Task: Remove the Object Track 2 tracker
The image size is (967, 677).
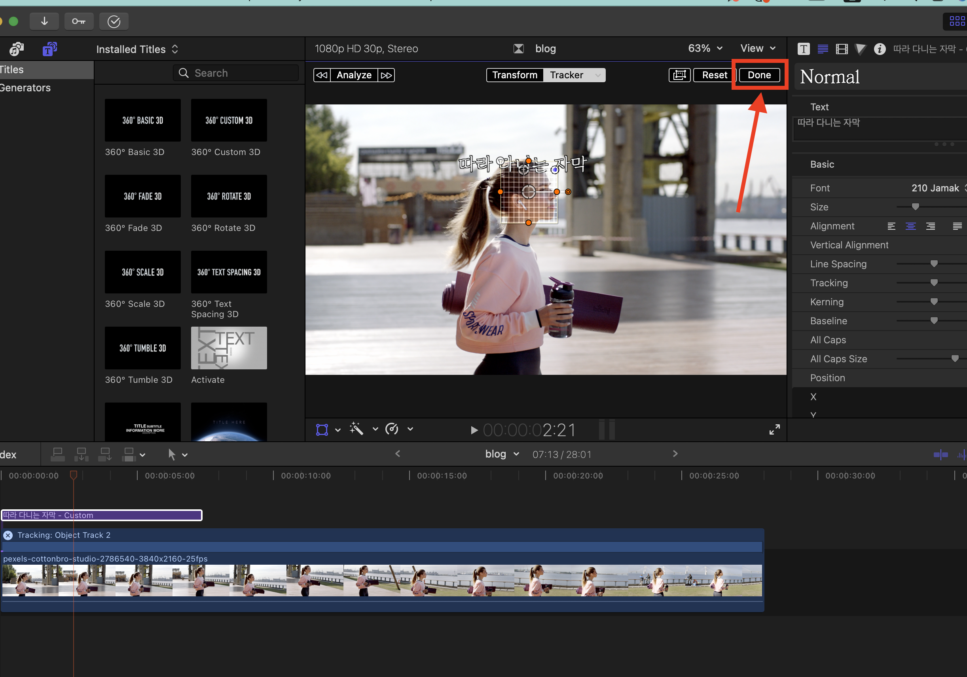Action: pos(8,535)
